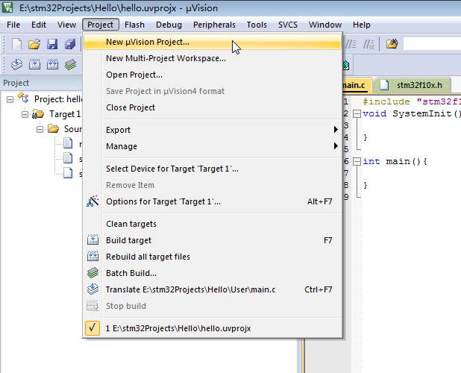Choose Open Project... menu entry
The image size is (461, 373).
click(213, 75)
